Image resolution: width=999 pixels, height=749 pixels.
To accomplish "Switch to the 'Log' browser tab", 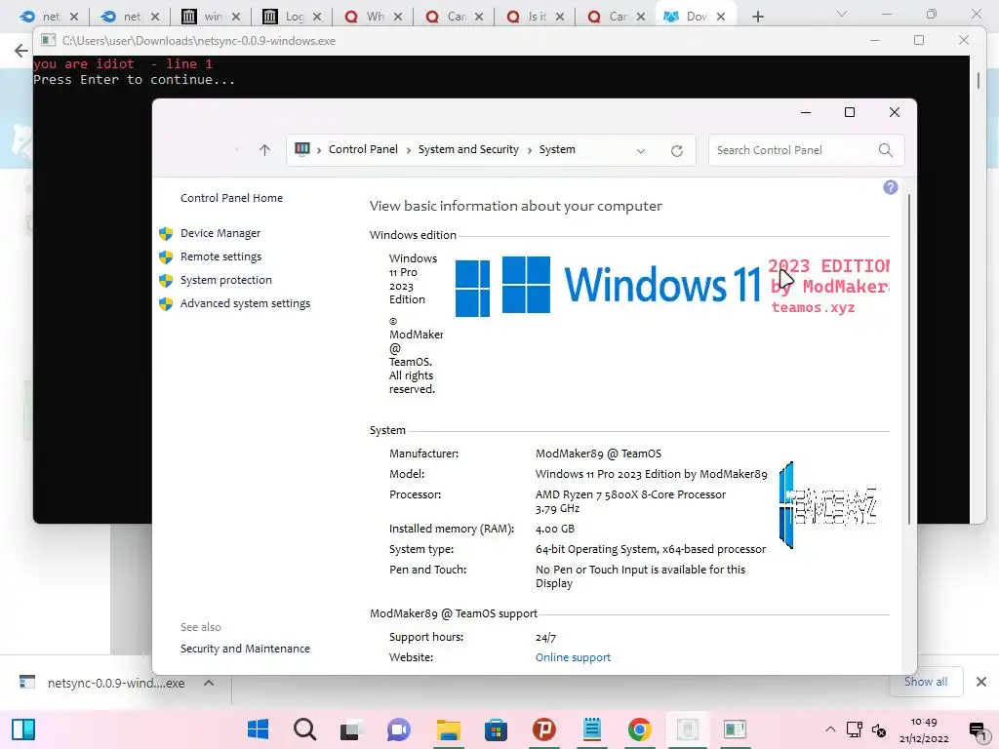I will (x=284, y=17).
